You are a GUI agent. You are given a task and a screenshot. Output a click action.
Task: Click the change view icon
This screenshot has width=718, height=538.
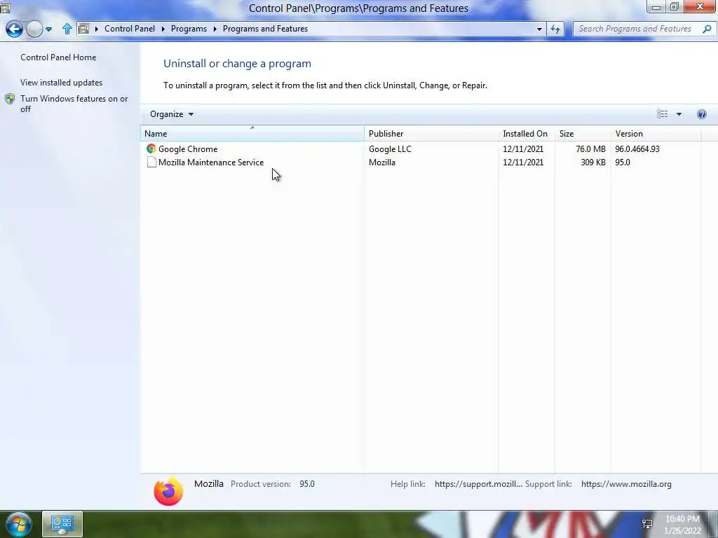tap(662, 114)
